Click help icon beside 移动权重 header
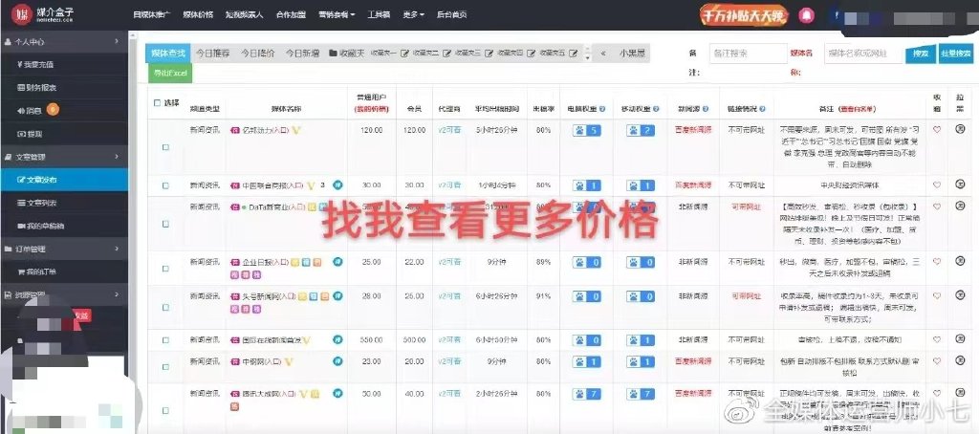Screen dimensions: 979x434 point(656,109)
